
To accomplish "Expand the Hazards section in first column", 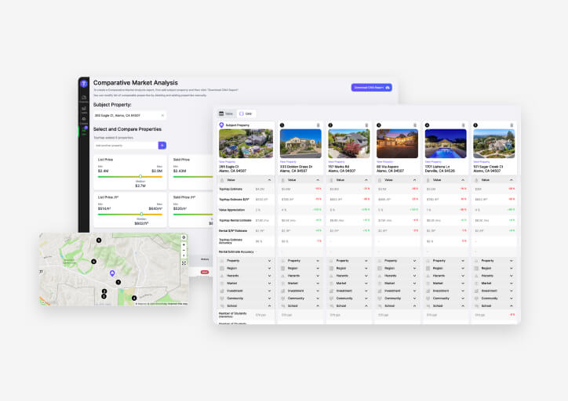I will pos(270,276).
